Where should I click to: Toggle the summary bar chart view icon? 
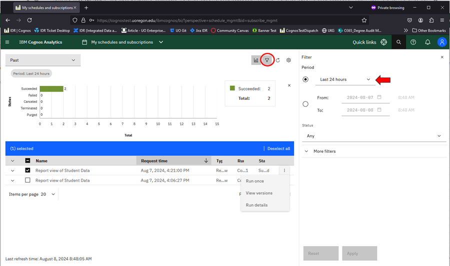pos(255,60)
